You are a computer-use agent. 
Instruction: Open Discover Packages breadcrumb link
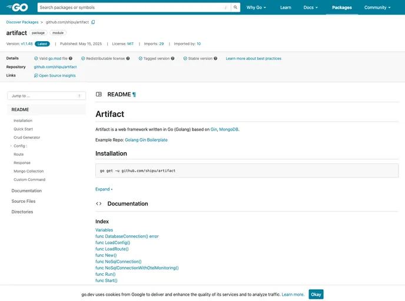tap(22, 22)
